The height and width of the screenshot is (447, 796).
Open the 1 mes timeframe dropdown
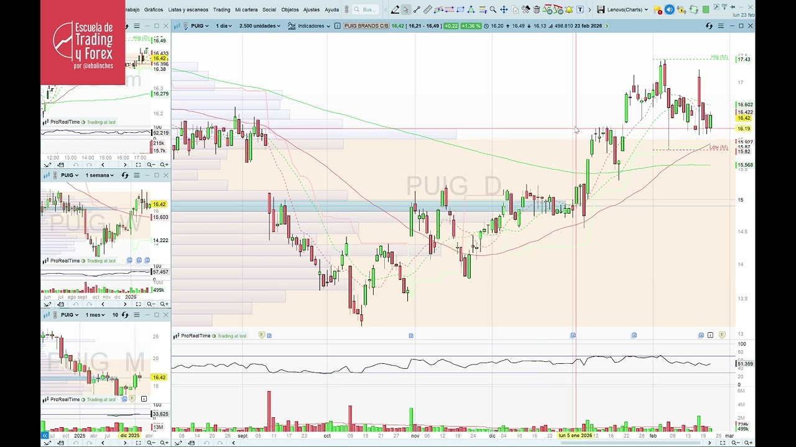tap(95, 315)
